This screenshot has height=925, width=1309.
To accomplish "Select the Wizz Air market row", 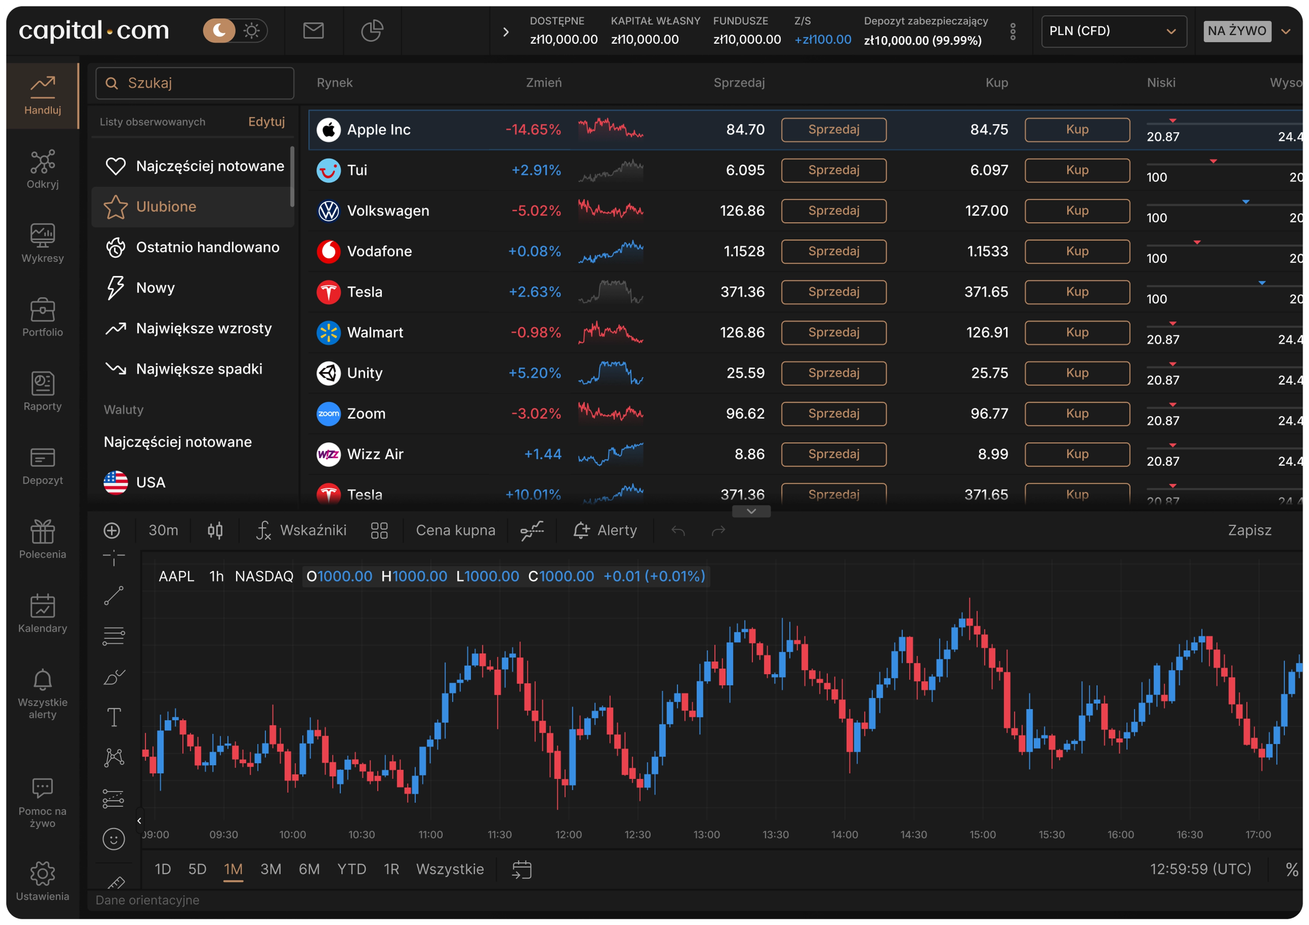I will pyautogui.click(x=805, y=454).
